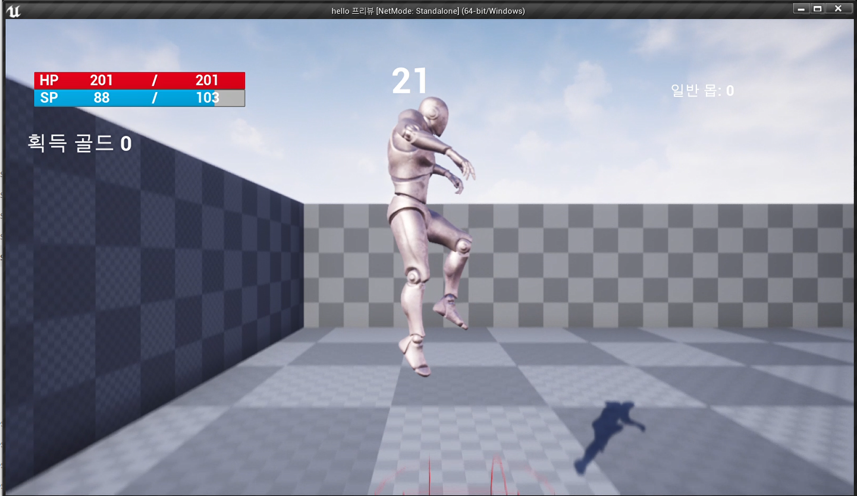This screenshot has height=496, width=857.
Task: Click the mannequin's torso
Action: [410, 172]
